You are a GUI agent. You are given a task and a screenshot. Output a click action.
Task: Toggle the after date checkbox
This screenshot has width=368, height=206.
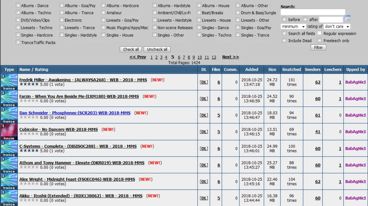pos(305,19)
